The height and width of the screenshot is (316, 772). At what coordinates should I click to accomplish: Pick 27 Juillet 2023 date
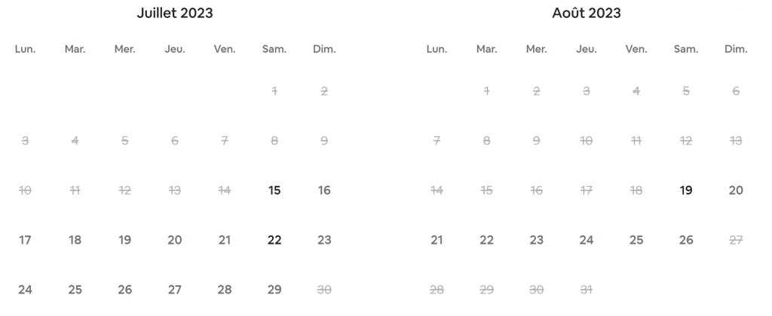pos(175,290)
